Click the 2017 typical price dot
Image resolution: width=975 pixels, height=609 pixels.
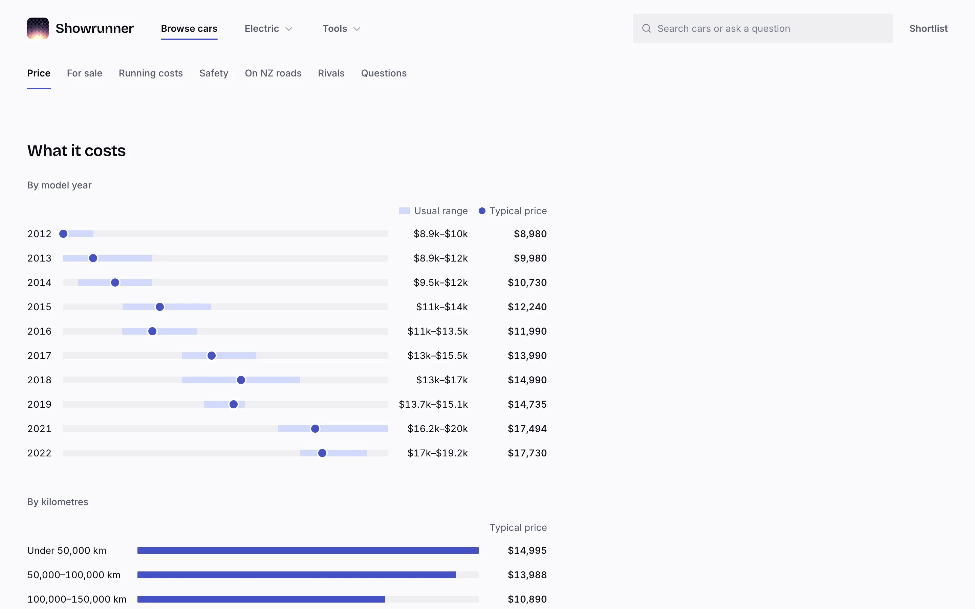[x=212, y=356]
